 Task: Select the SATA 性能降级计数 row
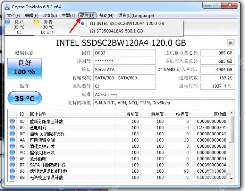(x=118, y=165)
